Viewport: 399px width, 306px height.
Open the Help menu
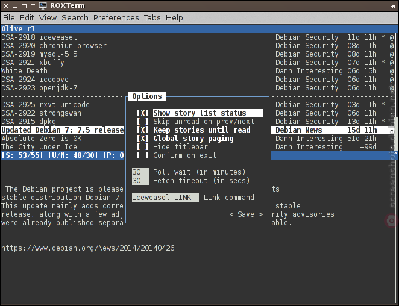click(x=174, y=18)
